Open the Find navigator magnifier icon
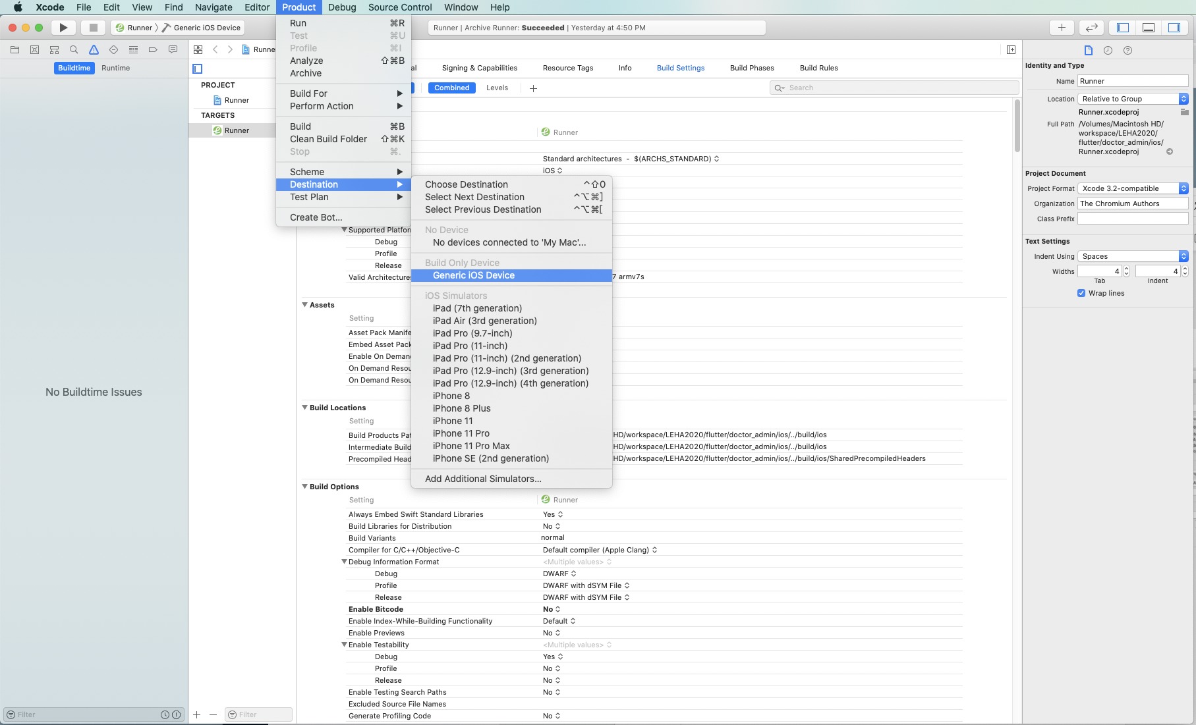1196x725 pixels. pos(74,49)
